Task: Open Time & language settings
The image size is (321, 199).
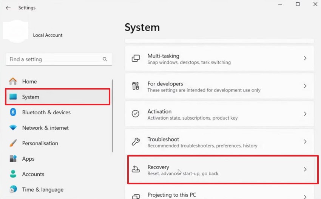Action: pos(43,190)
